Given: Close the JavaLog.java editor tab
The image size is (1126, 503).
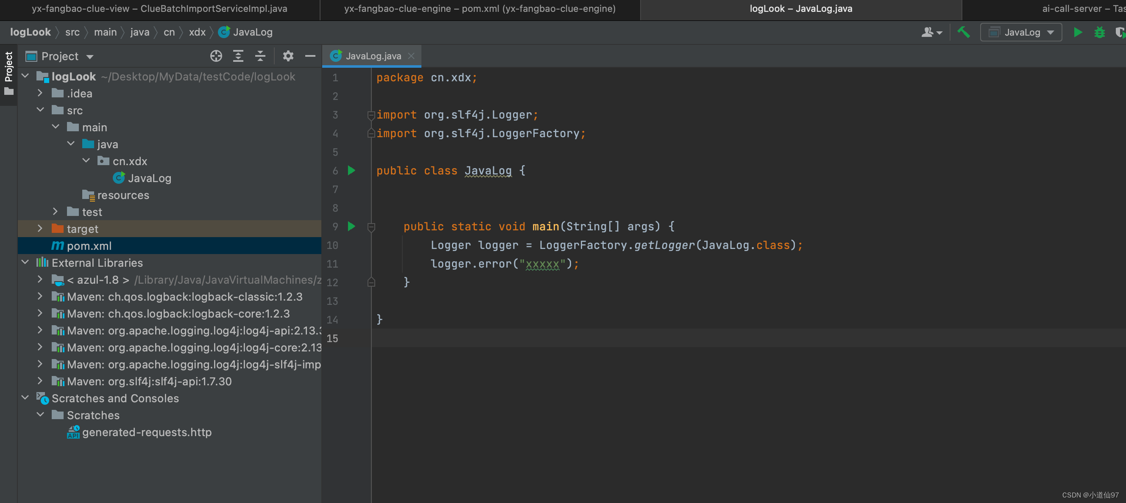Looking at the screenshot, I should [411, 56].
